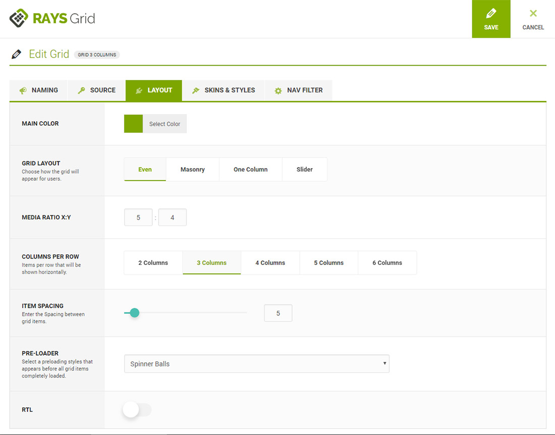555x435 pixels.
Task: Click the X icon above Cancel
Action: pyautogui.click(x=533, y=14)
